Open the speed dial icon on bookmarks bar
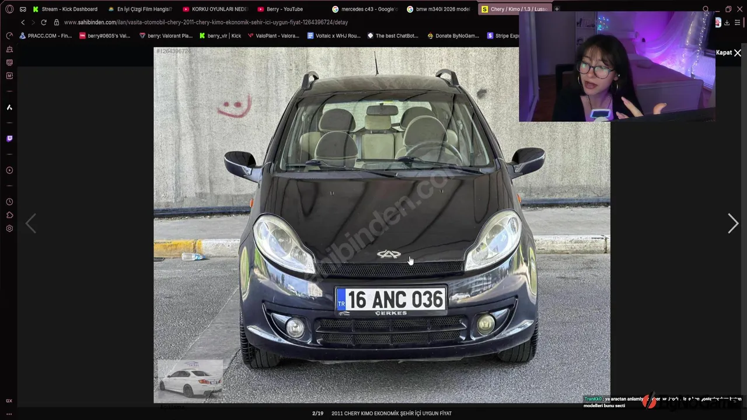 pyautogui.click(x=9, y=36)
